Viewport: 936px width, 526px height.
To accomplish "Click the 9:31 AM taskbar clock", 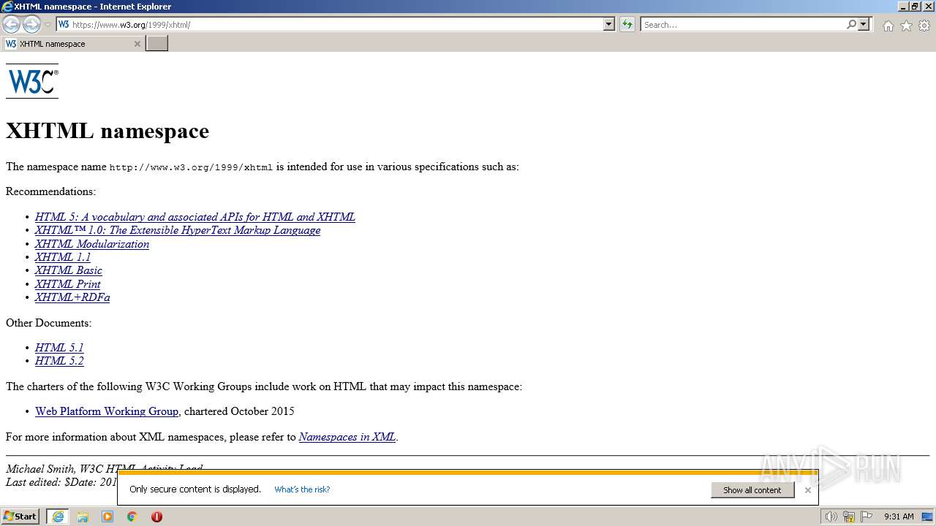I will (x=899, y=517).
